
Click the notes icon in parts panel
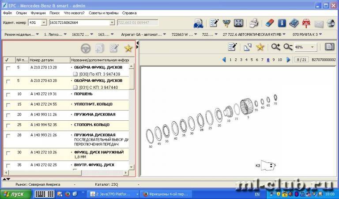point(114,48)
